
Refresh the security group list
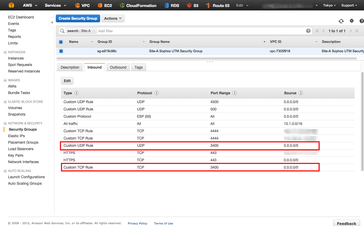pos(341,21)
